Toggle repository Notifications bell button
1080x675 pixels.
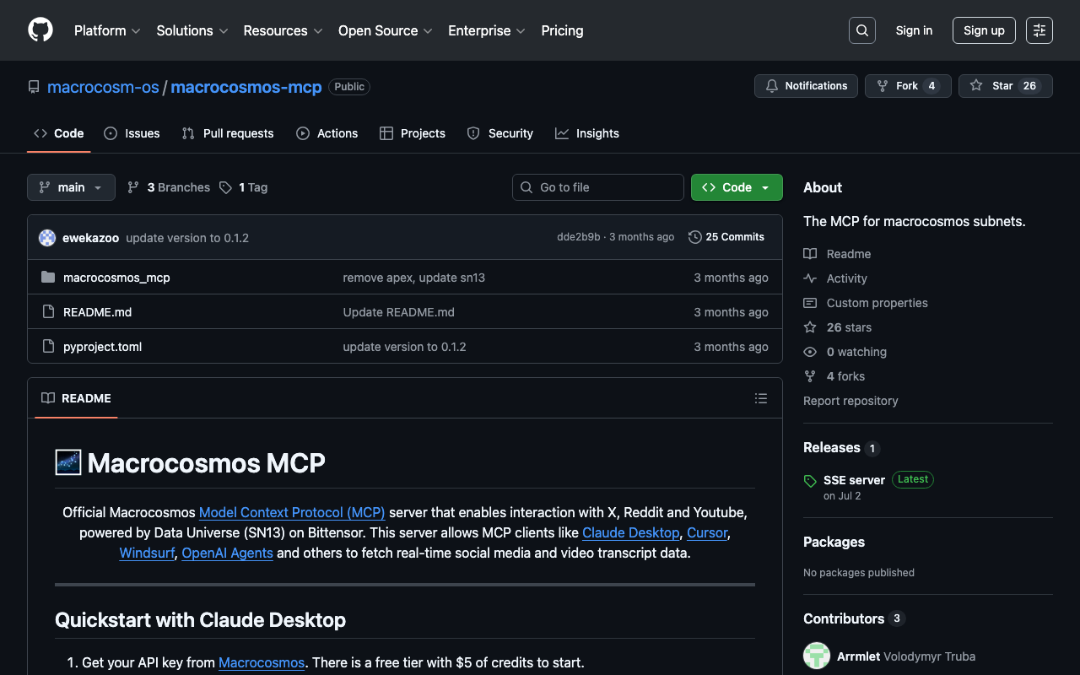click(806, 86)
